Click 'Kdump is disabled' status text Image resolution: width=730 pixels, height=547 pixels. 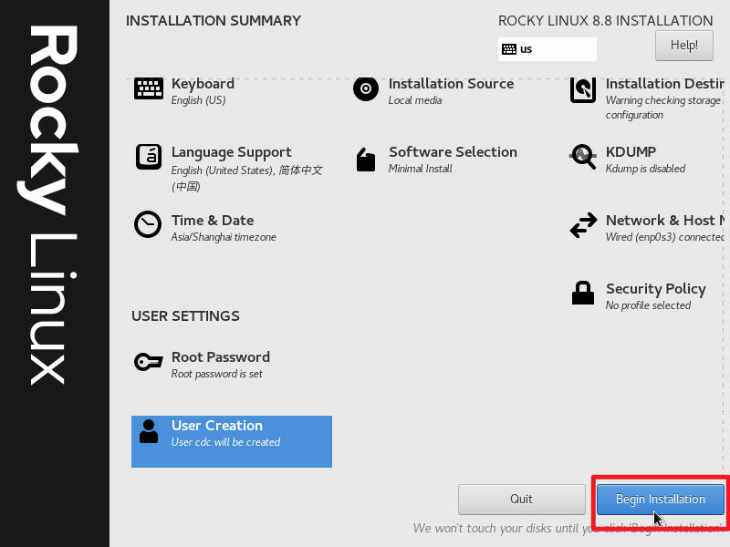pos(645,169)
